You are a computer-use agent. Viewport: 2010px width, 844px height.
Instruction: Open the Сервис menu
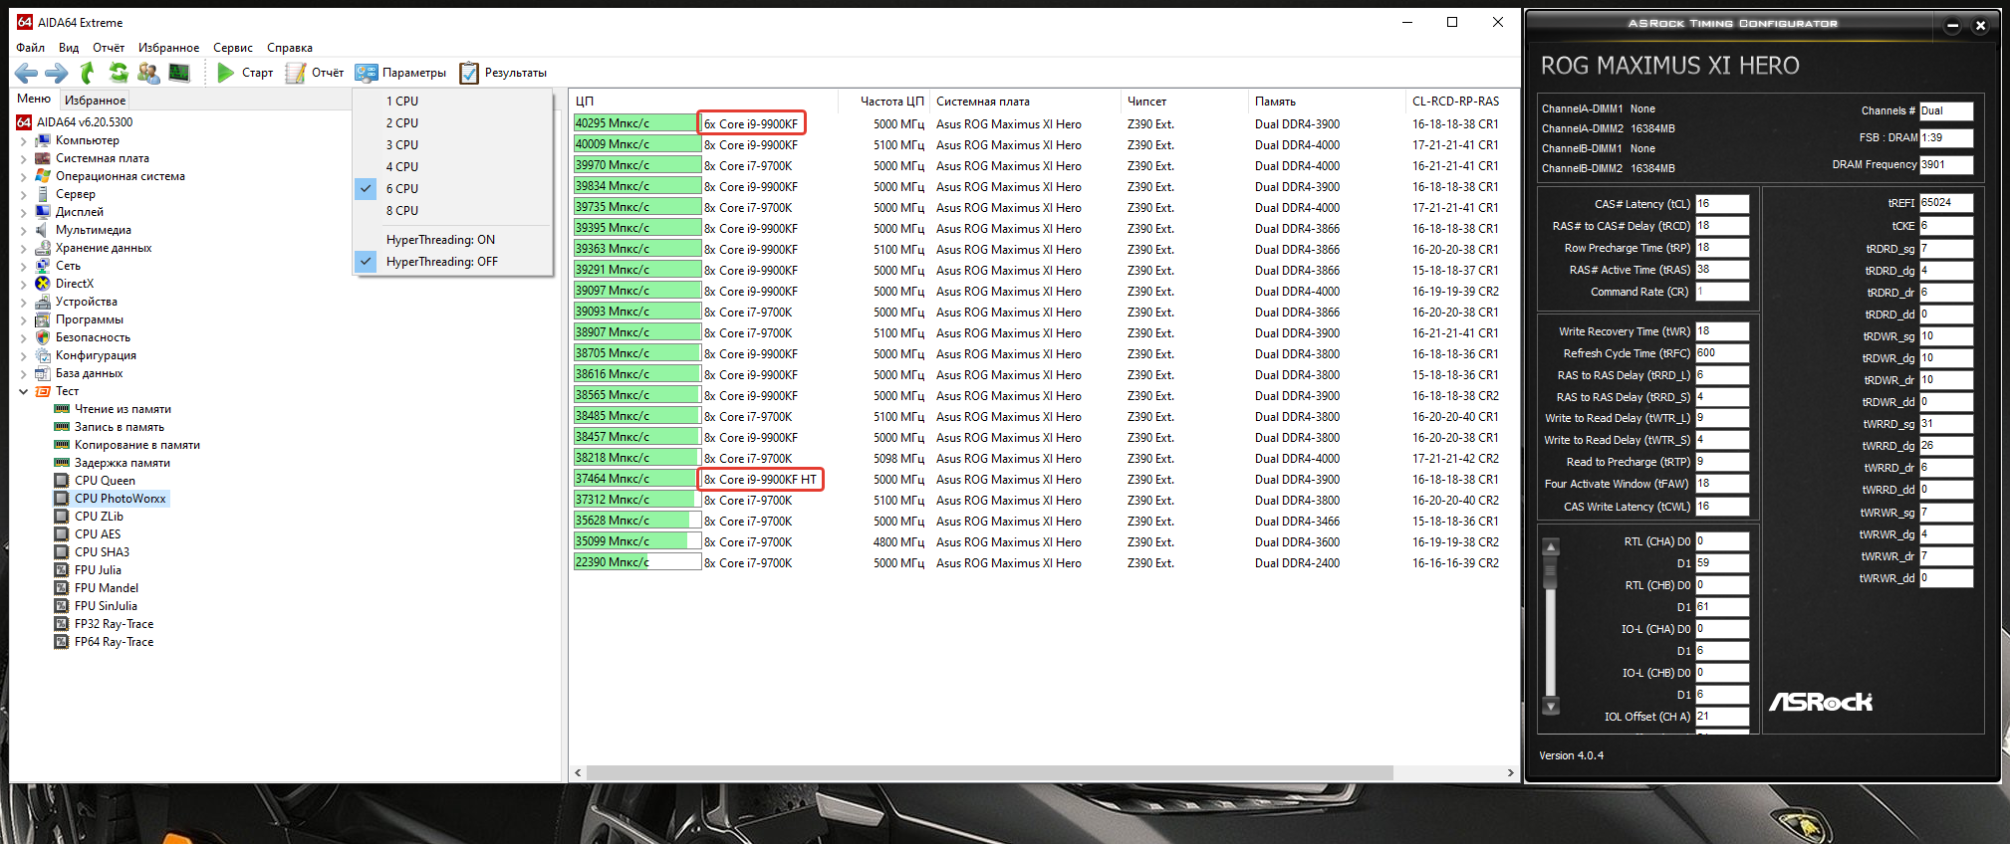point(233,48)
